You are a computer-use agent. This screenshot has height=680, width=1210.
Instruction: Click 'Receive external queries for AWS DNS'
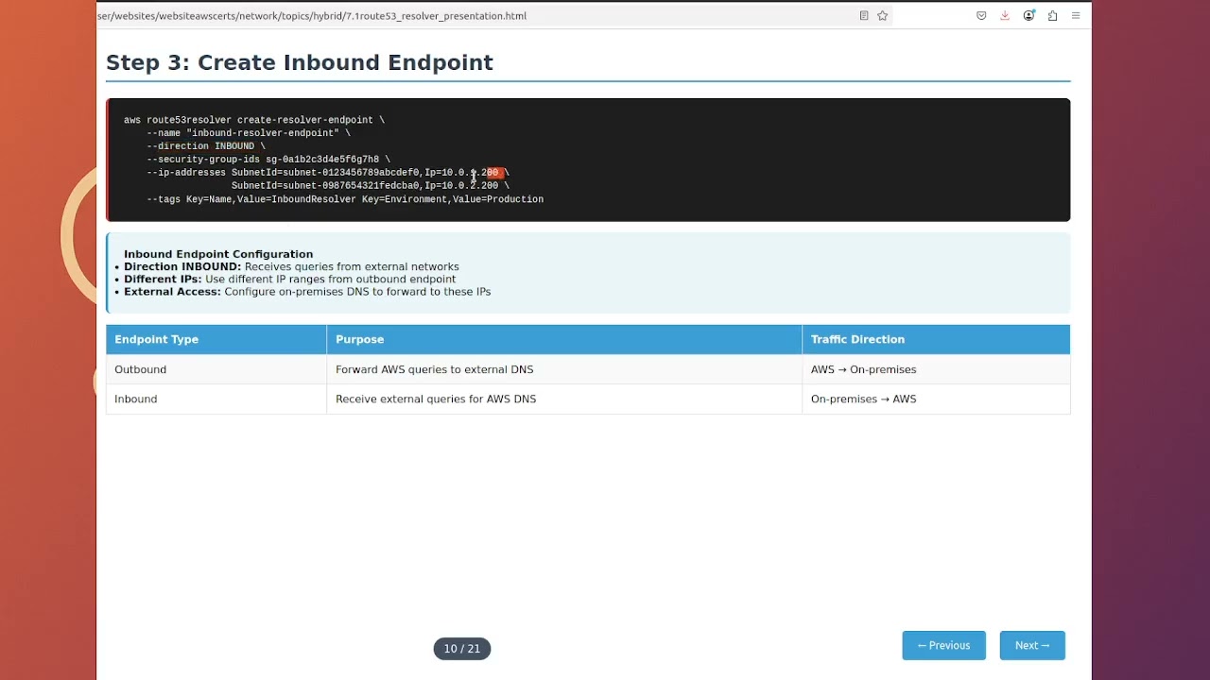pyautogui.click(x=436, y=399)
